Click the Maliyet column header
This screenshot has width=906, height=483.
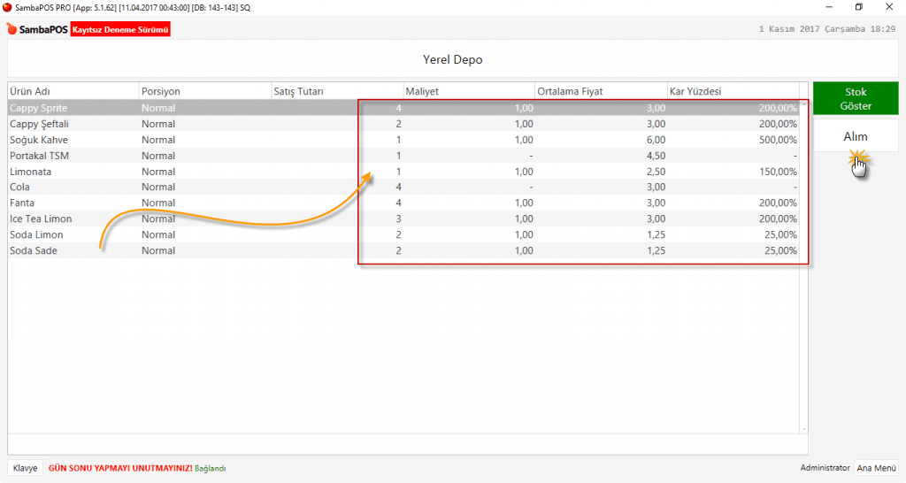click(x=468, y=90)
